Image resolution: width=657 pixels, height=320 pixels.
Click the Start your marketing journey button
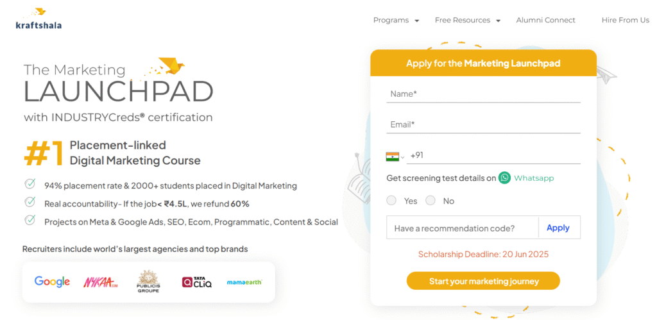pyautogui.click(x=483, y=281)
